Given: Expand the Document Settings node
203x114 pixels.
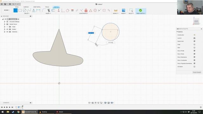Looking at the screenshot, I should (5, 22).
